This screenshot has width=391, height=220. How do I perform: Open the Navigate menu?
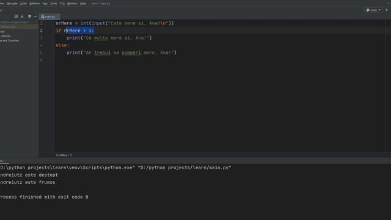(12, 4)
